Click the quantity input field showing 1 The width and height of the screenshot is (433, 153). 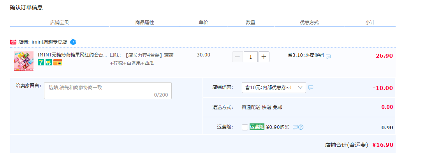coord(251,57)
